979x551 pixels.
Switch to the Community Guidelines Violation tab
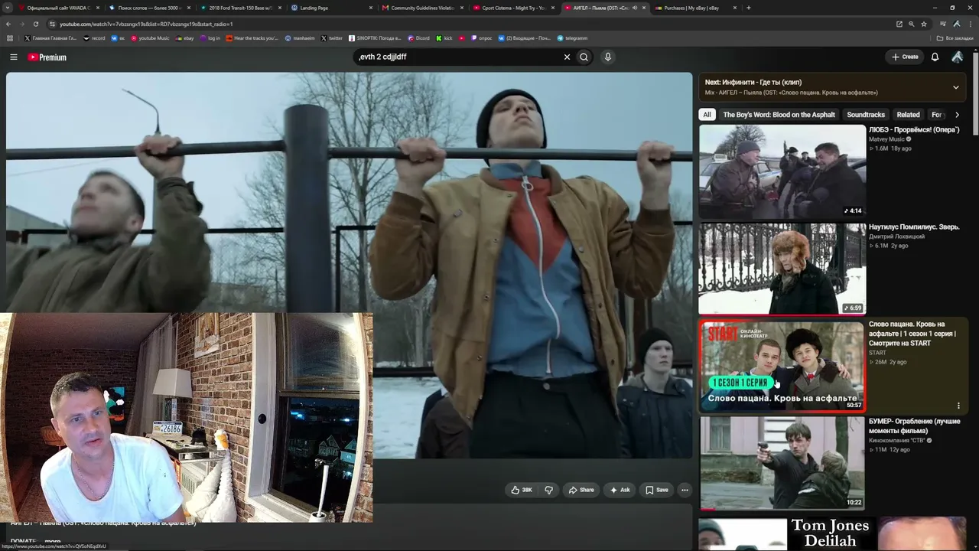(x=421, y=8)
